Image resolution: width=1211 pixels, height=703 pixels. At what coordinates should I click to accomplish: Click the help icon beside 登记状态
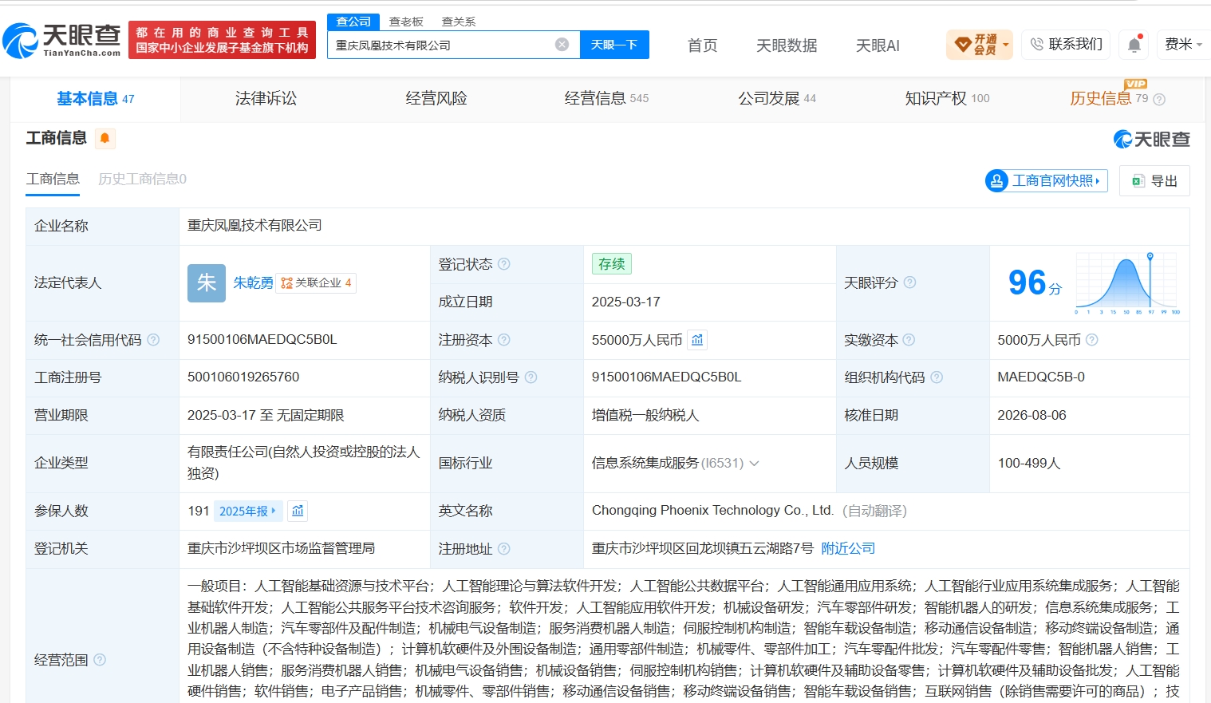point(504,264)
